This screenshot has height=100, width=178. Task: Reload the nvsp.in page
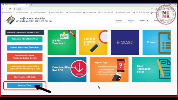pyautogui.click(x=10, y=9)
